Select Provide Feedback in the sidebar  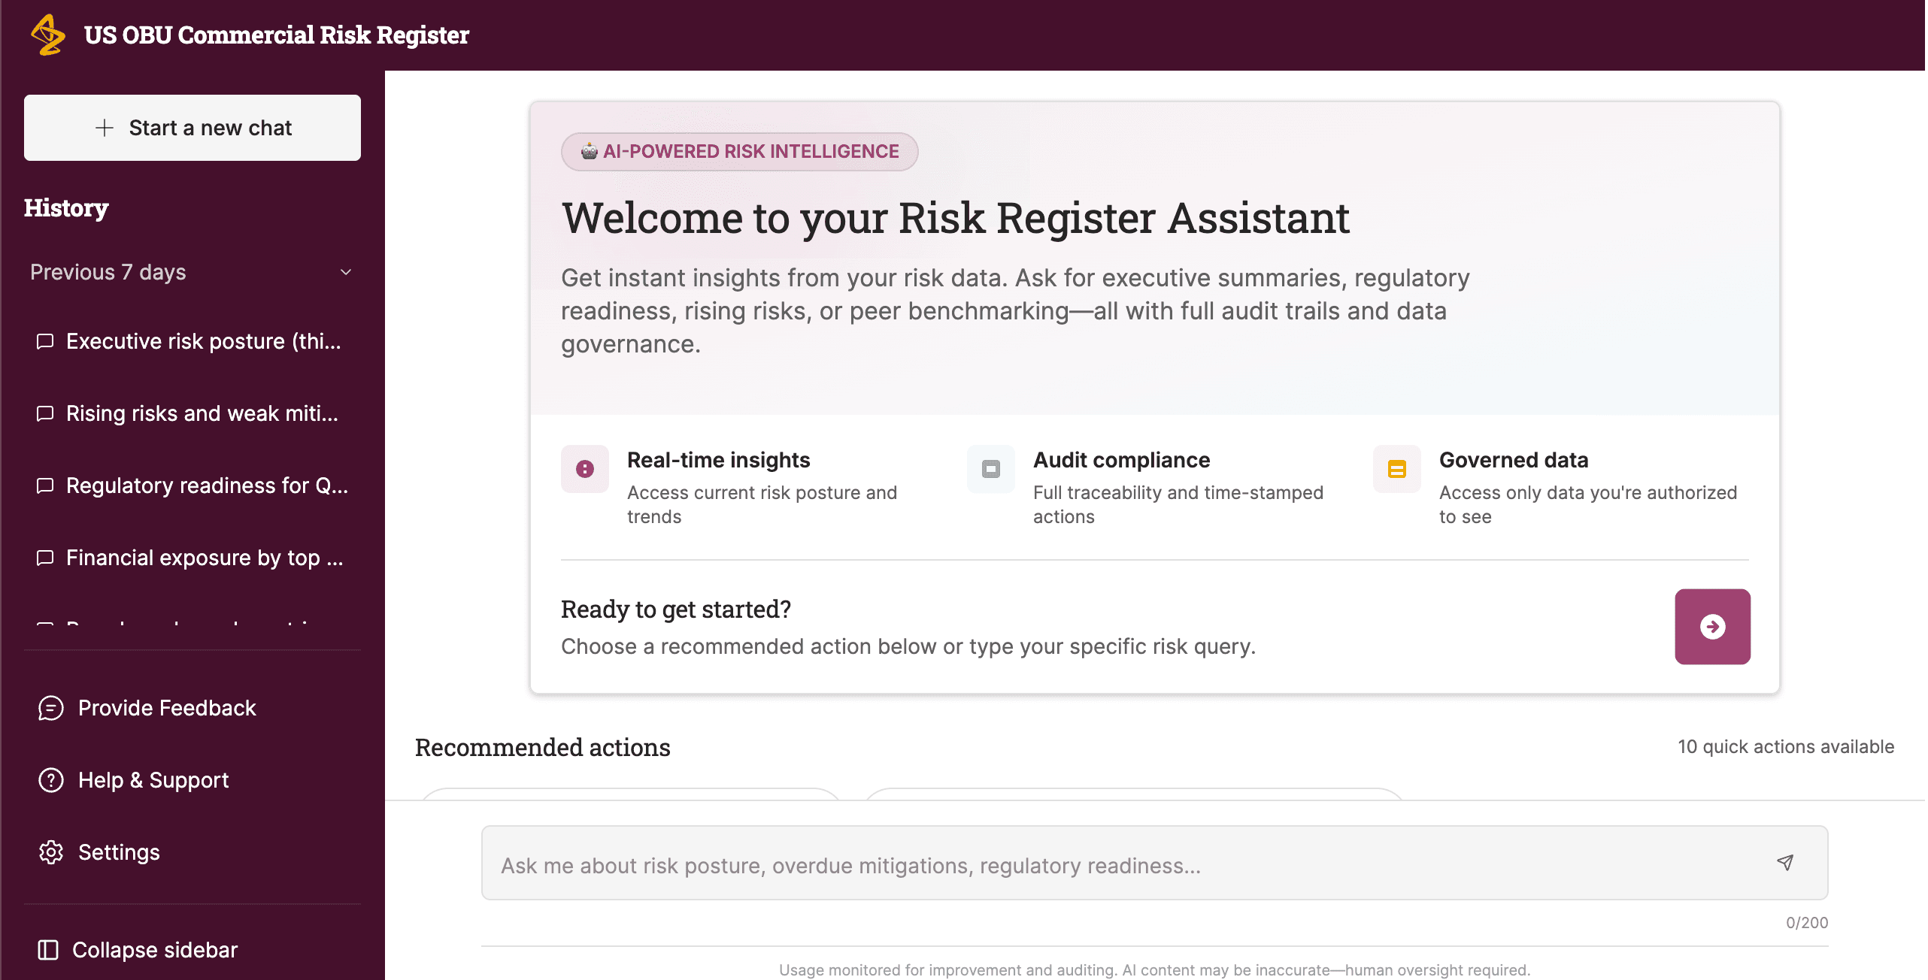(166, 707)
